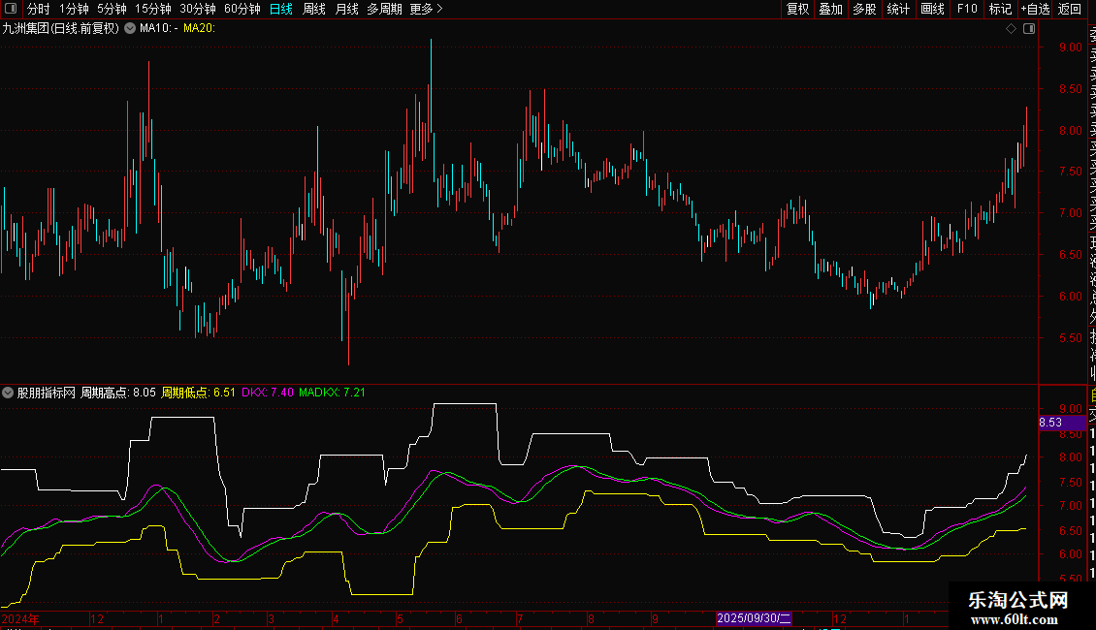1096x630 pixels.
Task: Click the 复权 adjustment button
Action: [x=797, y=9]
